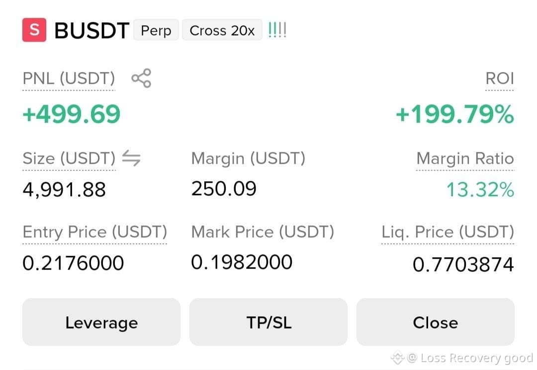
Task: Open the TP/SL settings button
Action: 268,322
